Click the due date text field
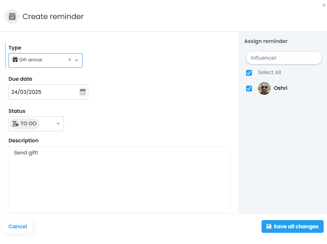 pyautogui.click(x=48, y=92)
